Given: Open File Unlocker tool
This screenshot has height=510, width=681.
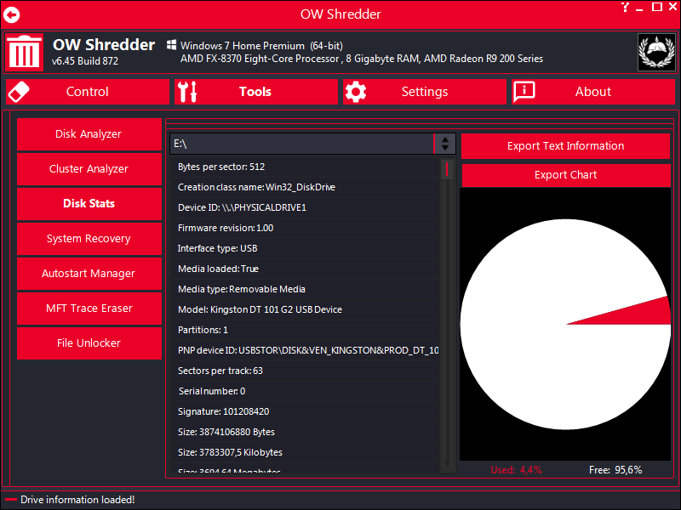Looking at the screenshot, I should pos(89,343).
